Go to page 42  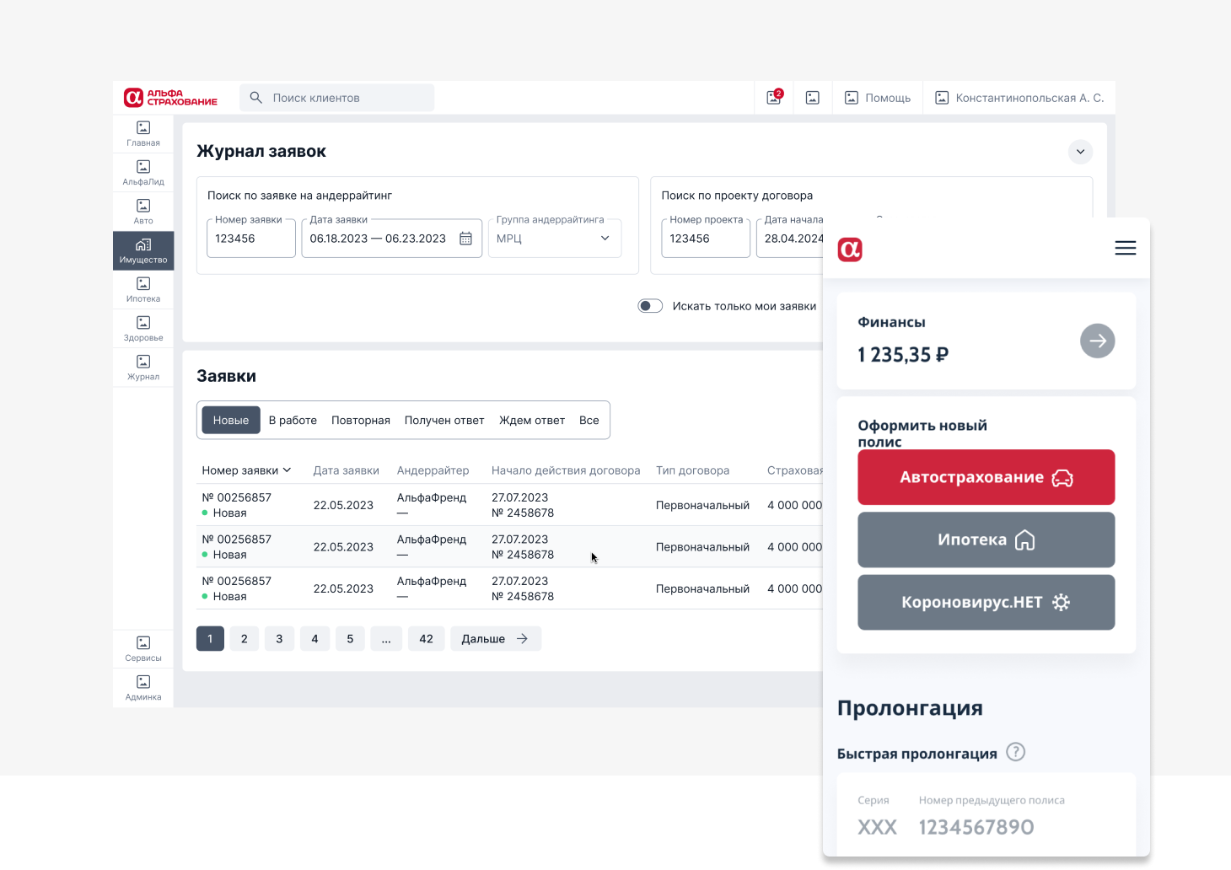click(426, 639)
